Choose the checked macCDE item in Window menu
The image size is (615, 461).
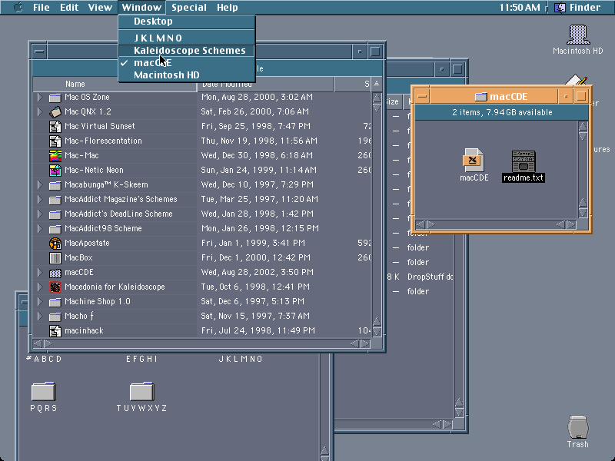(x=187, y=63)
